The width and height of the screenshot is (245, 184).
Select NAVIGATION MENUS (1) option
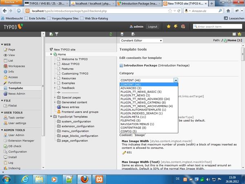149,124
